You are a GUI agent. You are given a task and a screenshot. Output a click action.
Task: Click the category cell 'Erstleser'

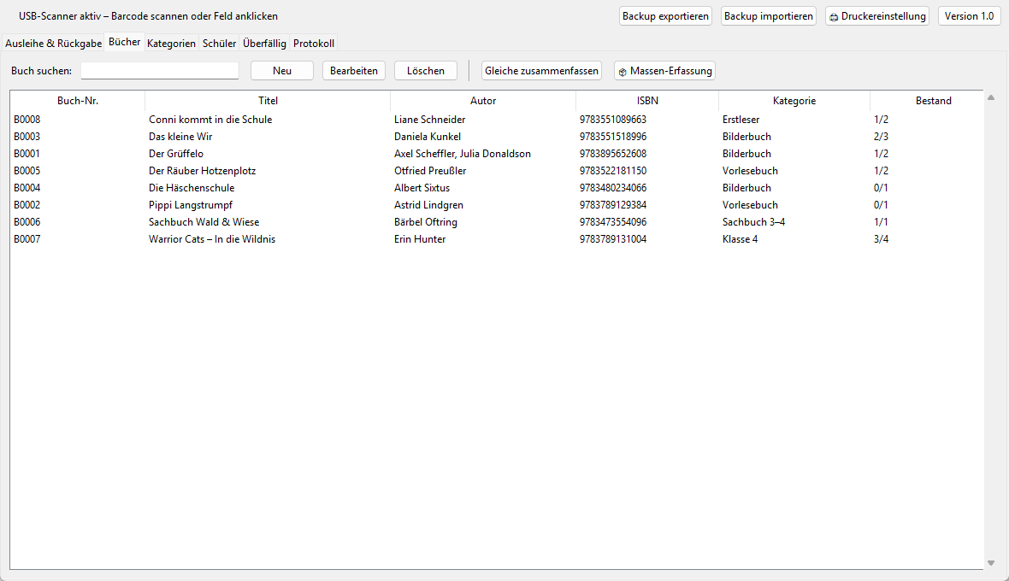(741, 120)
